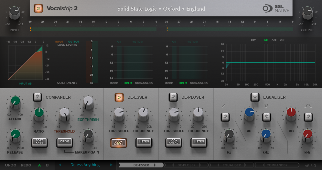
Task: Set FFT display to I/P
Action: [266, 40]
